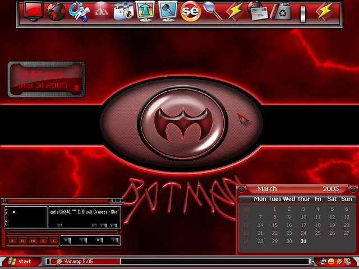Open the red monitor icon in the dock
Image resolution: width=359 pixels, height=269 pixels.
tap(34, 11)
